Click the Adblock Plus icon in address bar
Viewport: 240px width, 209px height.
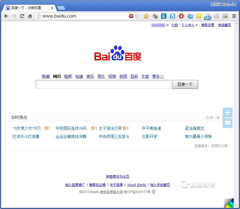[131, 16]
